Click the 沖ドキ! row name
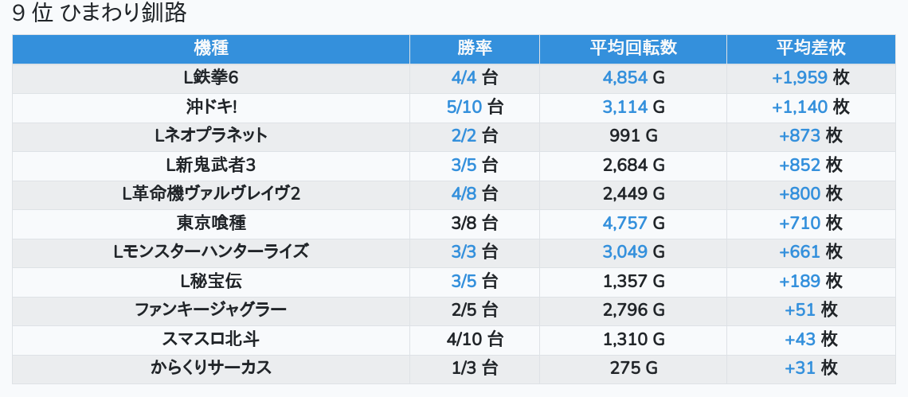This screenshot has height=397, width=908. 211,107
